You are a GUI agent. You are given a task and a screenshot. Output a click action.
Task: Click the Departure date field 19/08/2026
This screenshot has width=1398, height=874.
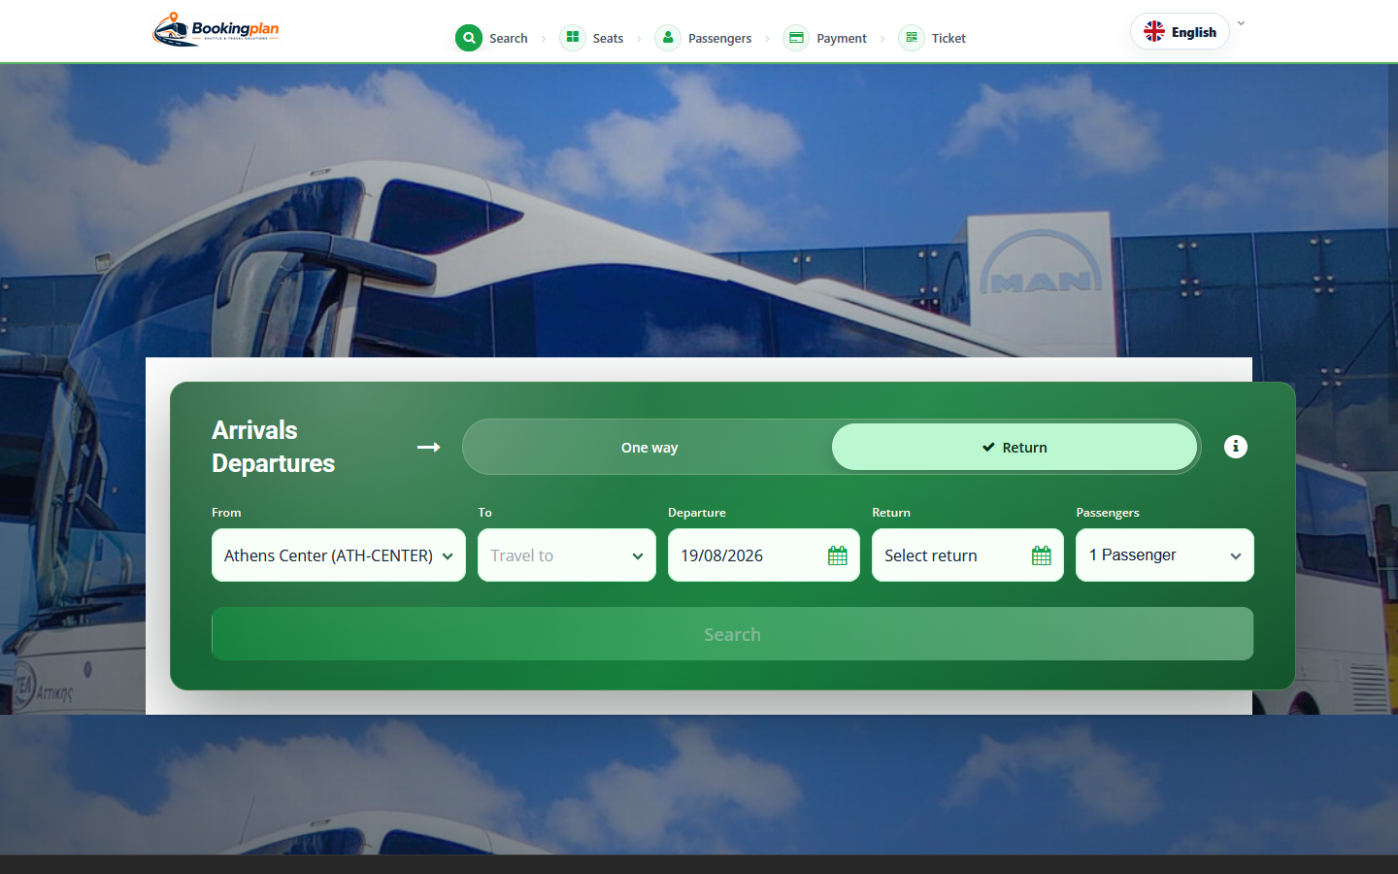click(764, 555)
